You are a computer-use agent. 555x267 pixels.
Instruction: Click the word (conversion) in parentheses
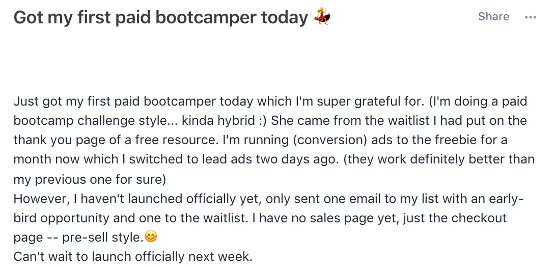tap(330, 141)
